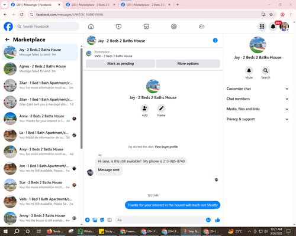Open a new browser tab
296x236 pixels.
click(x=178, y=5)
